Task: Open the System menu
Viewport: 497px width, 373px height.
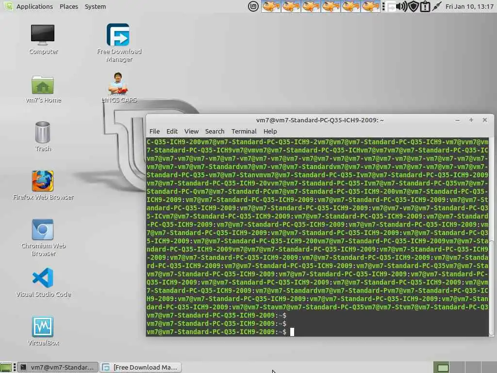Action: coord(96,6)
